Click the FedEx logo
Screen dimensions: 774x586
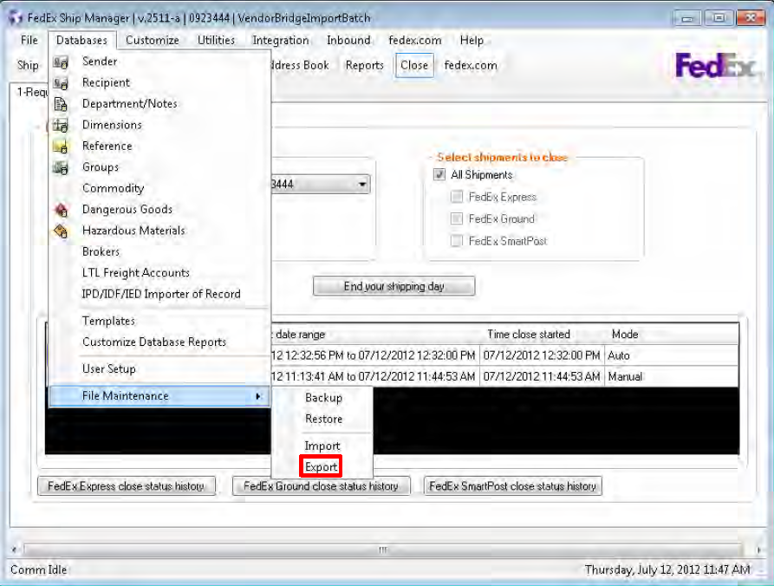pyautogui.click(x=715, y=66)
